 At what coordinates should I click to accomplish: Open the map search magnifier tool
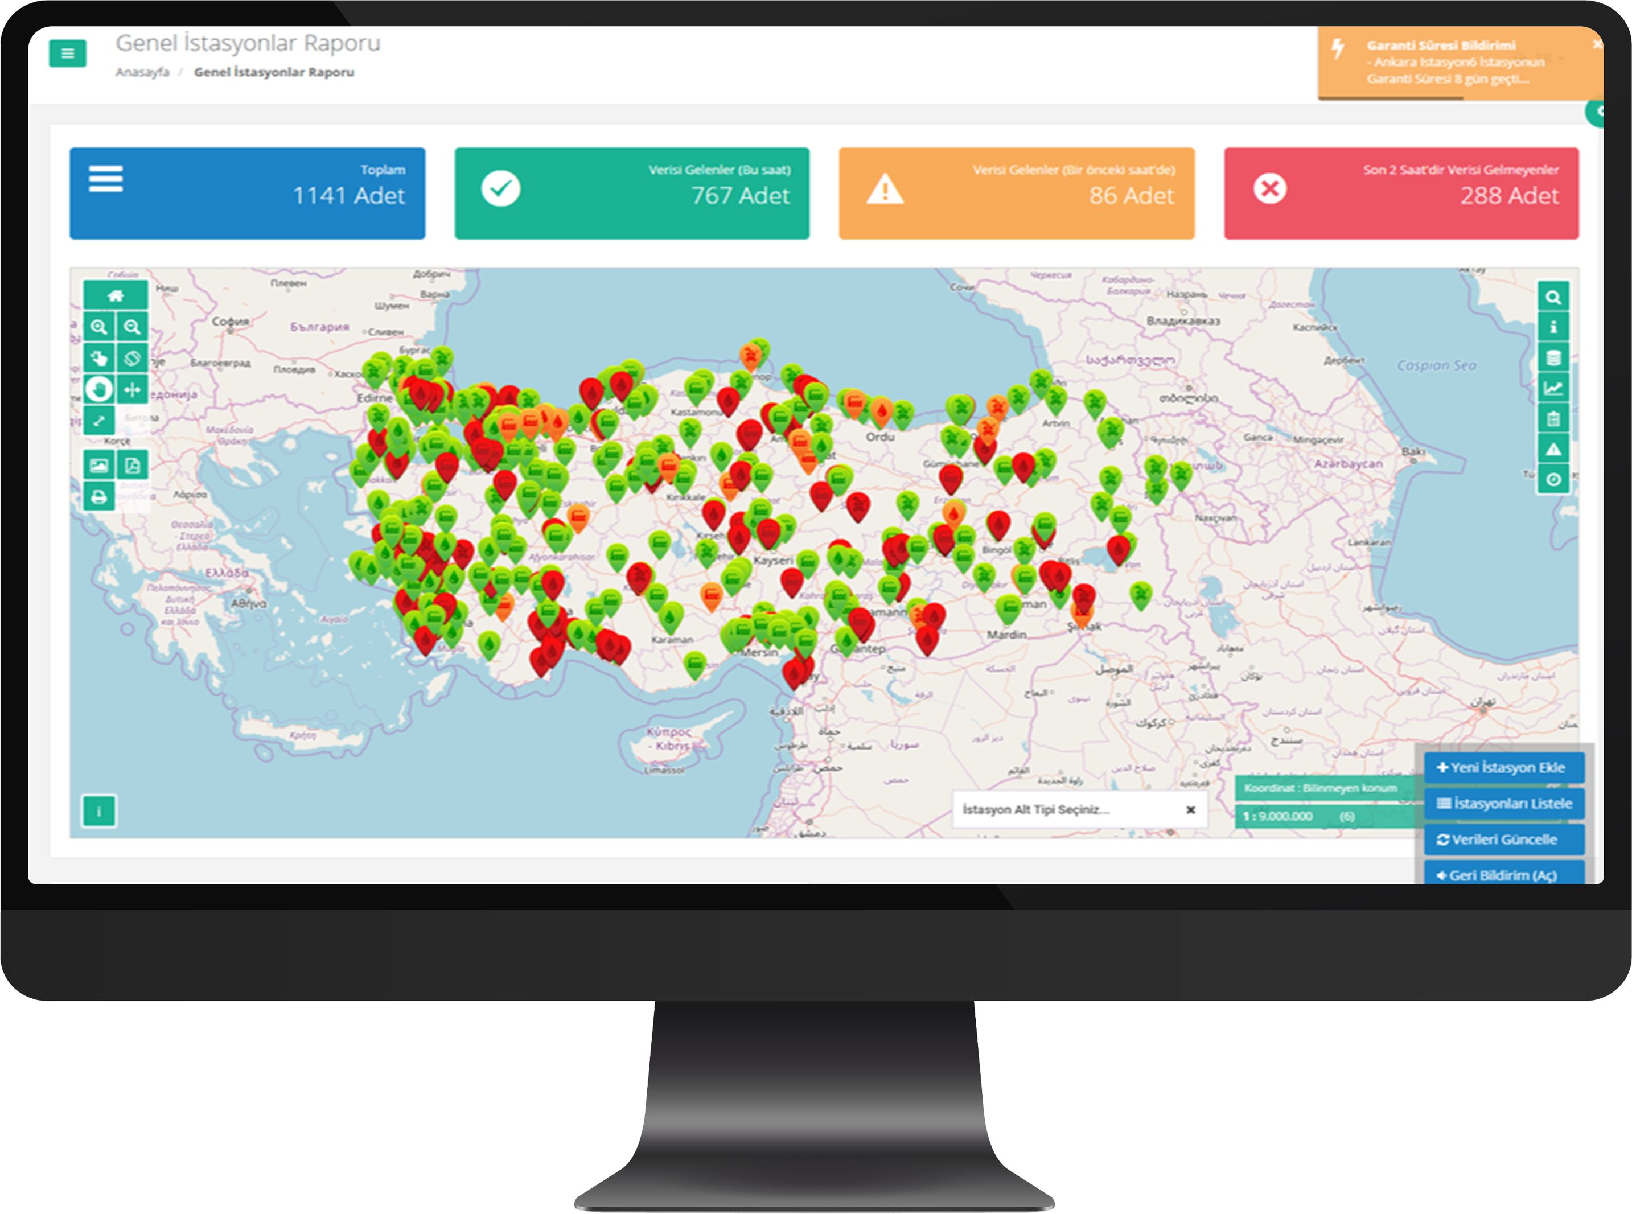click(x=1553, y=297)
